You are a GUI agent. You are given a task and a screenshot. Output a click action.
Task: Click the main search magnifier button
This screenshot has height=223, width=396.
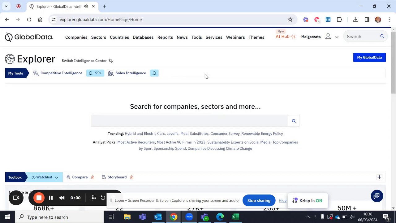pos(294,121)
